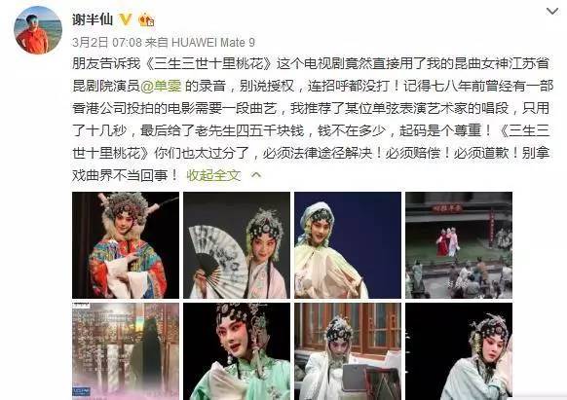
Task: Click the membership level crown badge
Action: tap(146, 19)
